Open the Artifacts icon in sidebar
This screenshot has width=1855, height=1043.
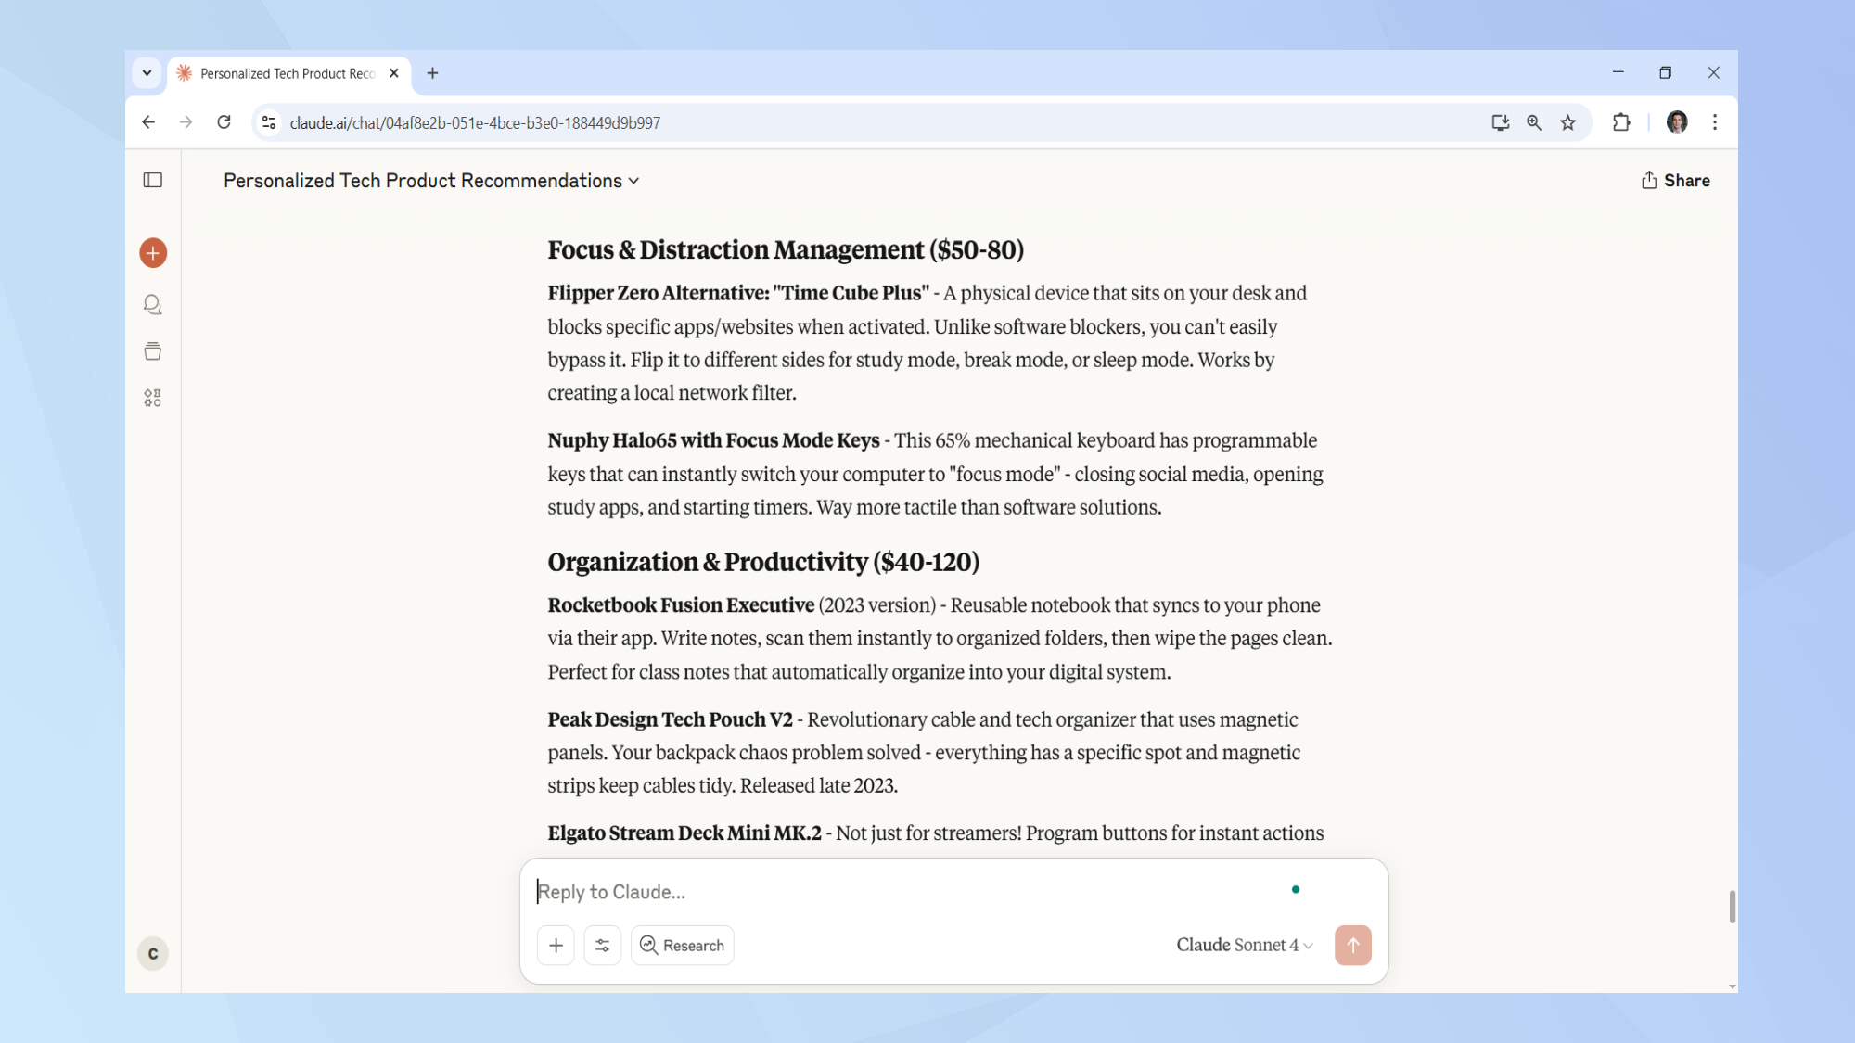(153, 398)
